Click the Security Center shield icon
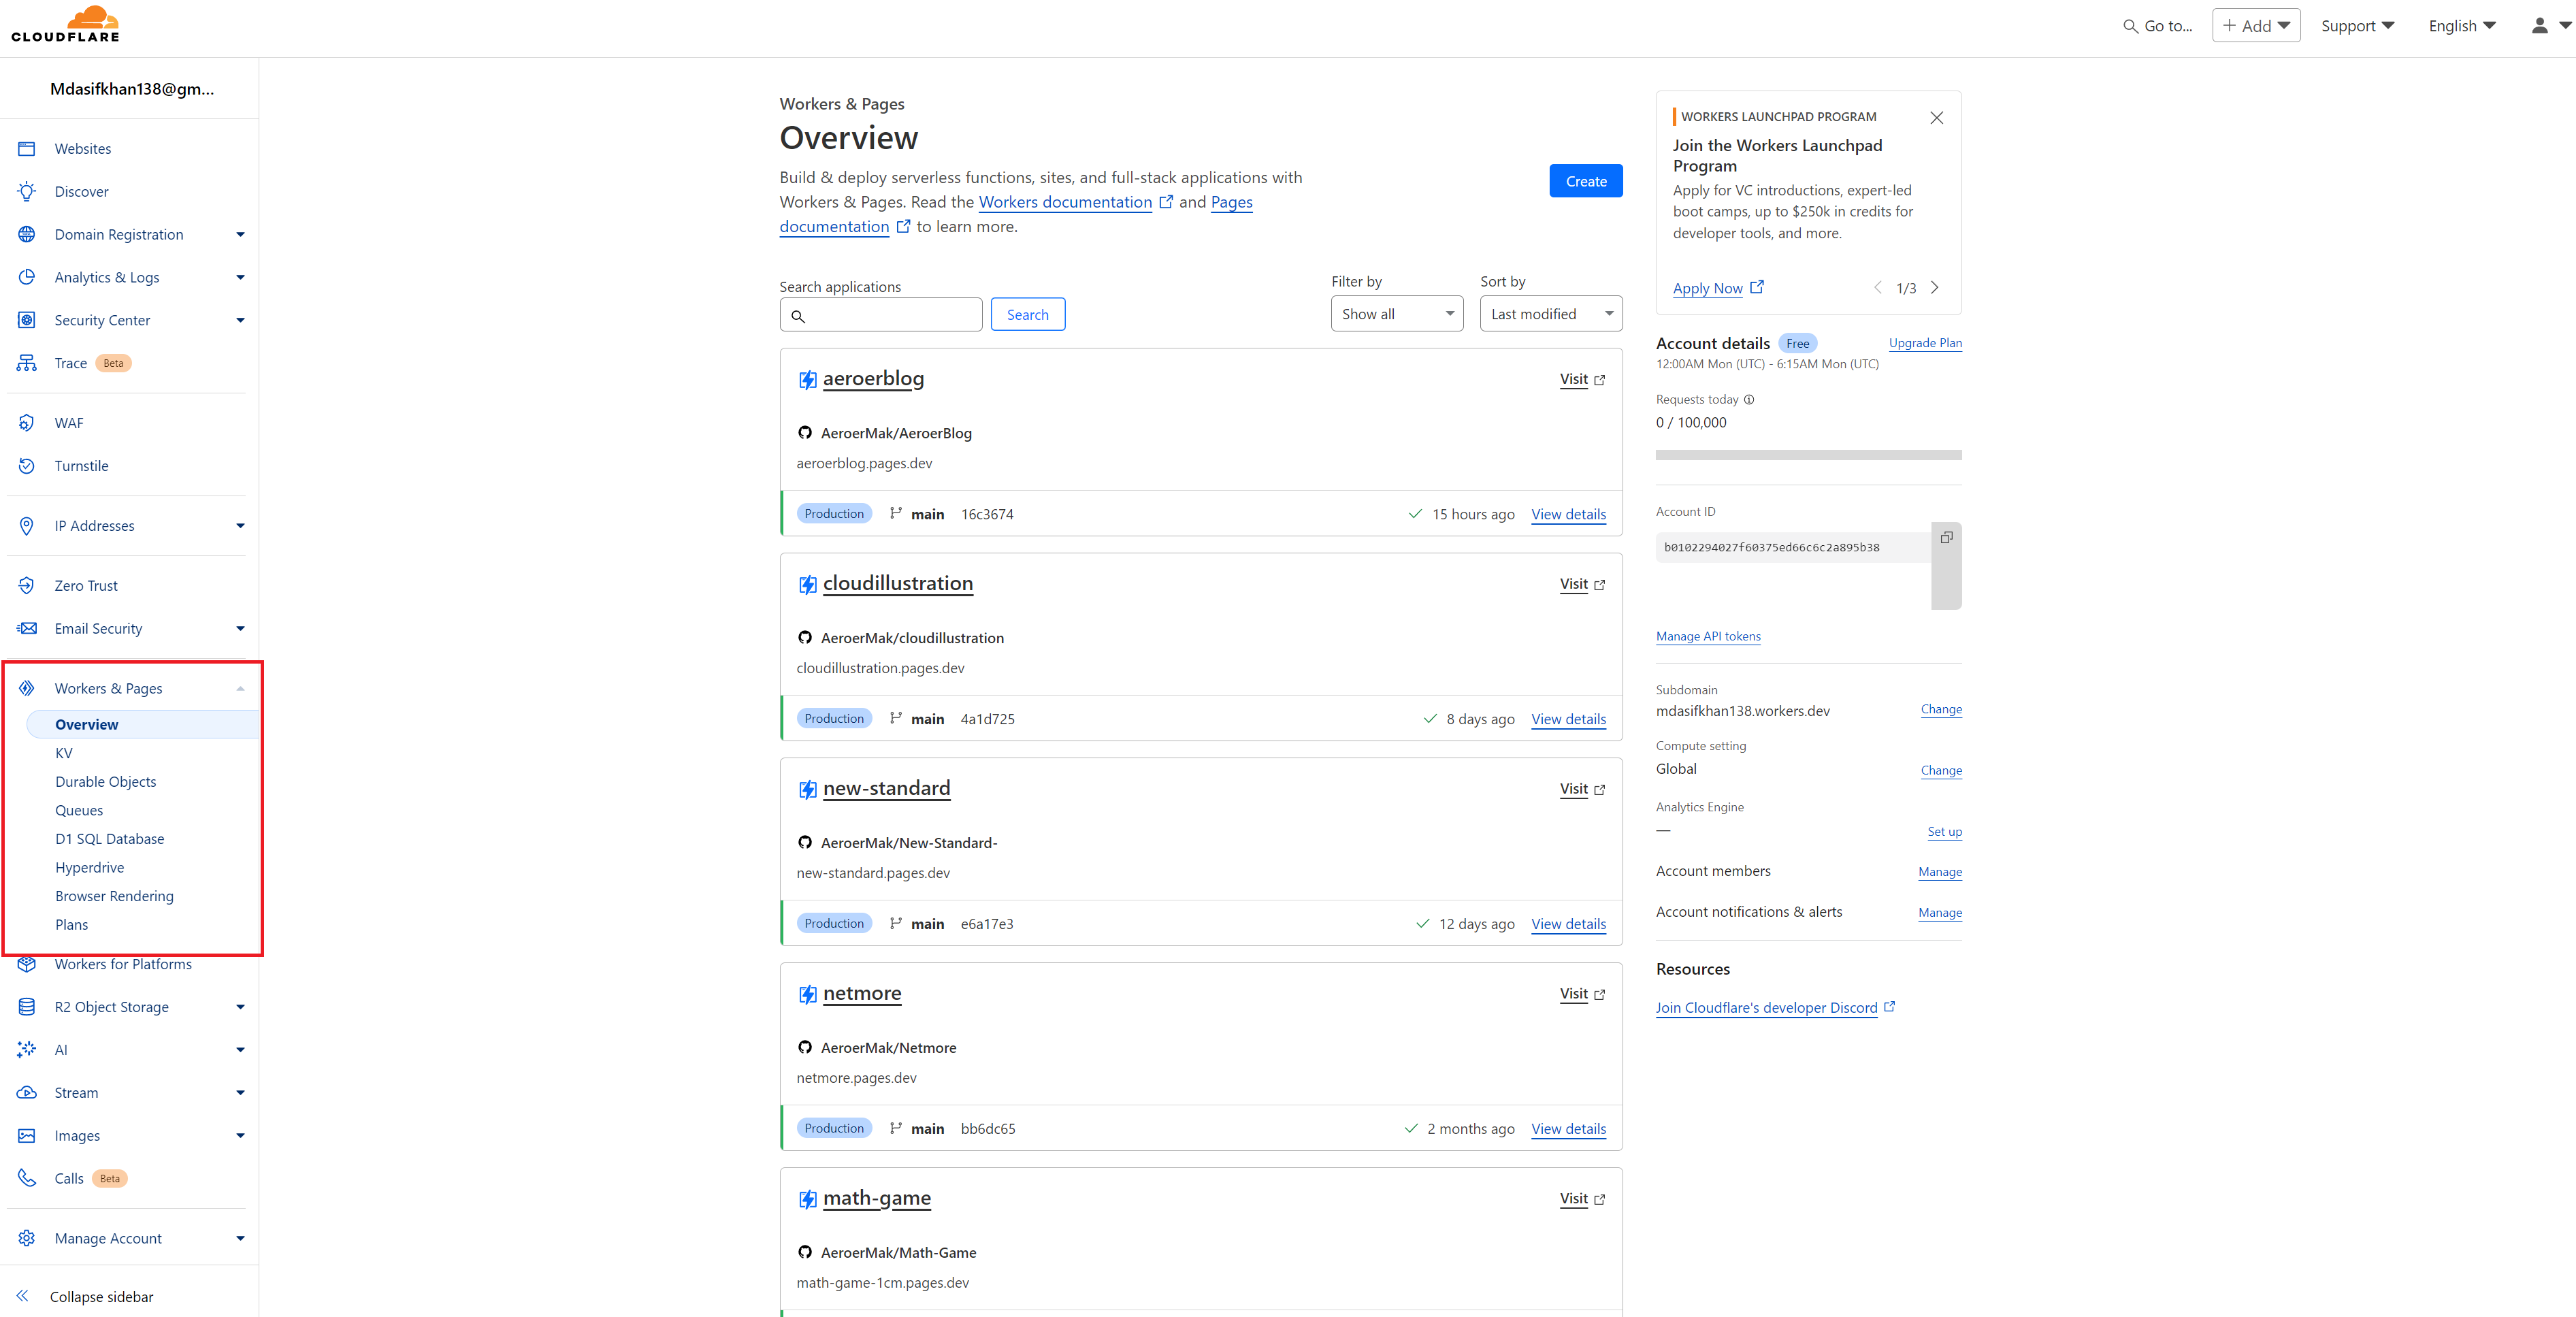 click(x=27, y=320)
